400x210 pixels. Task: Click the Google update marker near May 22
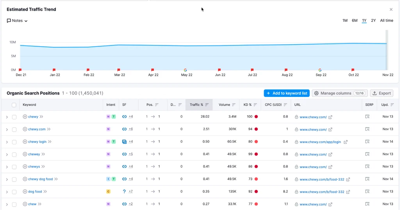coord(185,70)
